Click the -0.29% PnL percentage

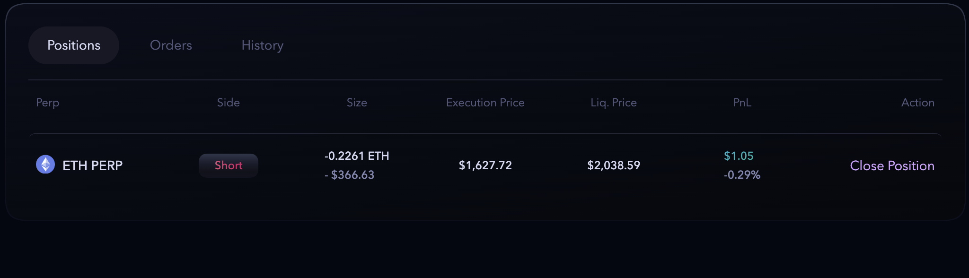(x=742, y=175)
